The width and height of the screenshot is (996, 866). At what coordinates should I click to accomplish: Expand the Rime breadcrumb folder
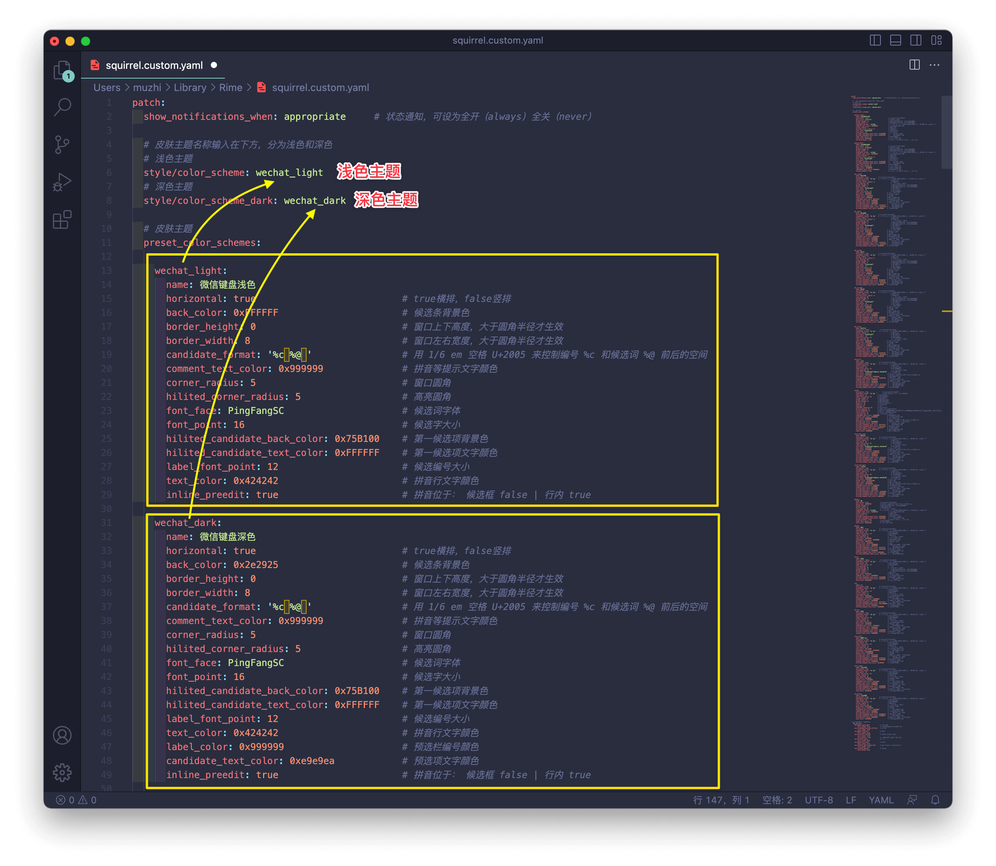(230, 88)
